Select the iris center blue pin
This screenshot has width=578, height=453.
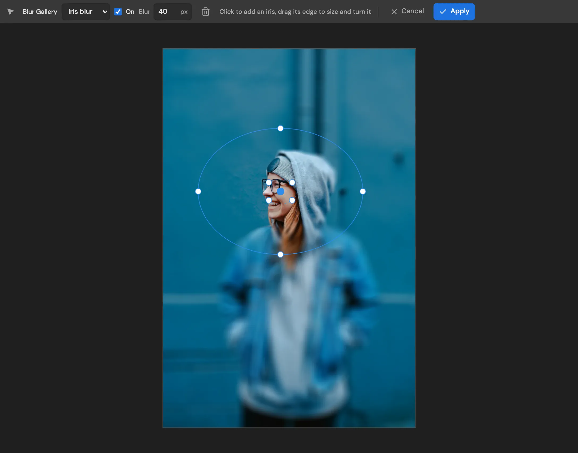pyautogui.click(x=280, y=191)
